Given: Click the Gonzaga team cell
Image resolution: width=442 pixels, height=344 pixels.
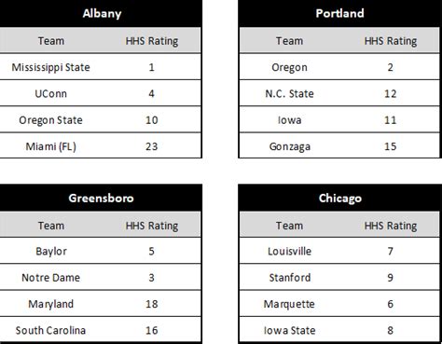Looking at the screenshot, I should point(289,146).
